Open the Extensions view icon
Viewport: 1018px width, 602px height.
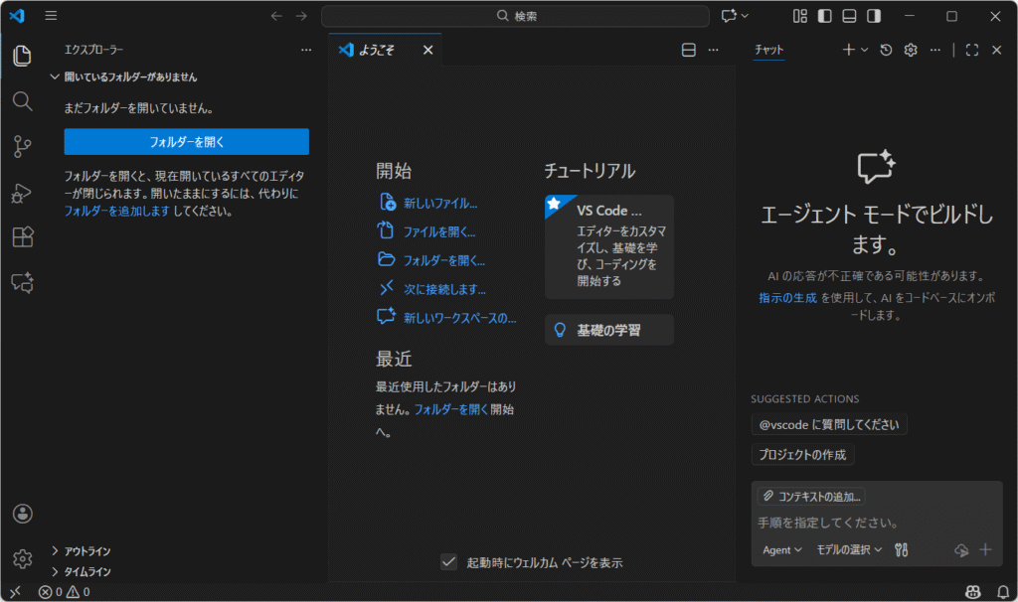[22, 237]
